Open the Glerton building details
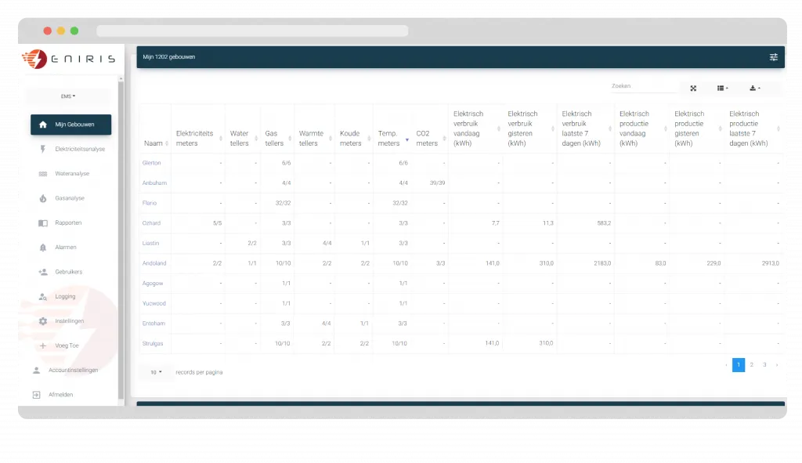 154,162
